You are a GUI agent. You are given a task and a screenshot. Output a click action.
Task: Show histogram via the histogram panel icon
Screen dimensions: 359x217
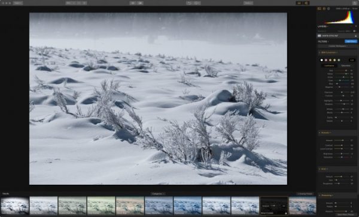click(320, 8)
